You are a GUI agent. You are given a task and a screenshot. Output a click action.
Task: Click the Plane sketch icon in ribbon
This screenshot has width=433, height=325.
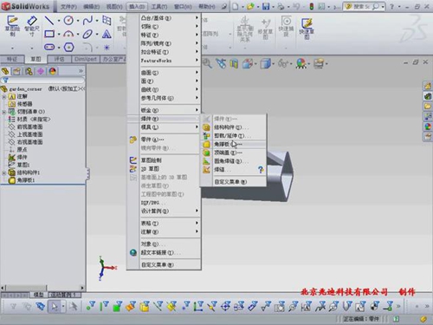(107, 20)
